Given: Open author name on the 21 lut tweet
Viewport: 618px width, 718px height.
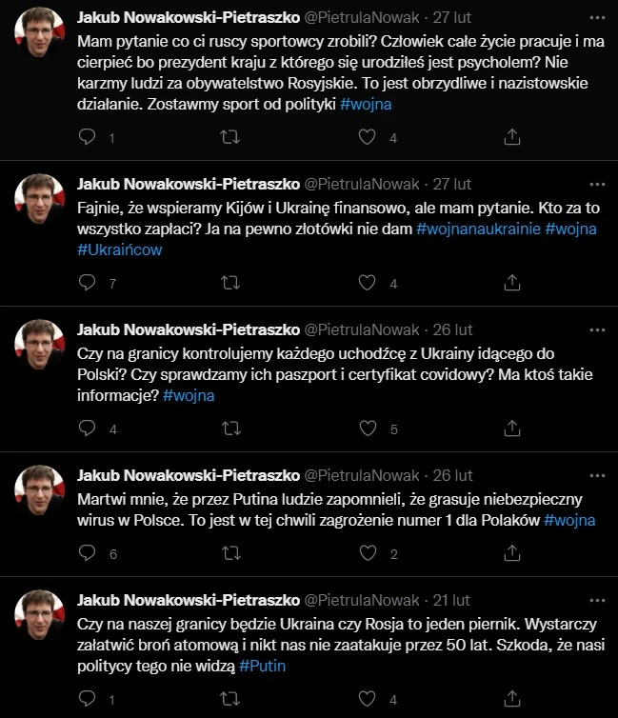Looking at the screenshot, I should click(189, 600).
